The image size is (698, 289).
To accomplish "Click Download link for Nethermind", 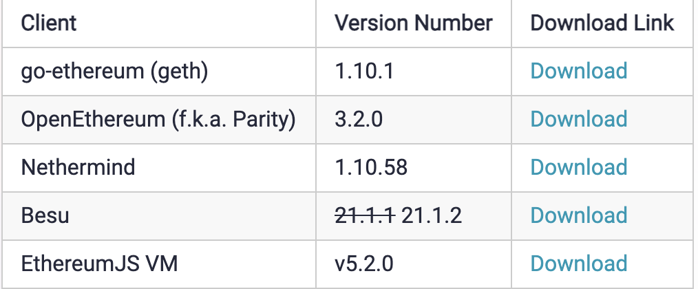I will pos(578,167).
